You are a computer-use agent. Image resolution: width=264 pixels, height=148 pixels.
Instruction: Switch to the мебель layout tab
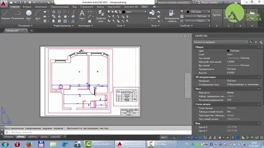click(x=33, y=136)
